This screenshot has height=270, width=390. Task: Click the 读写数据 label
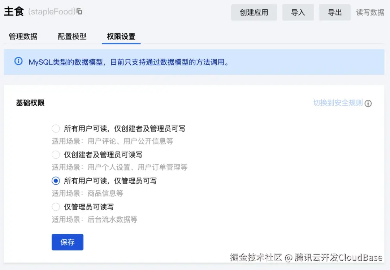pyautogui.click(x=370, y=12)
